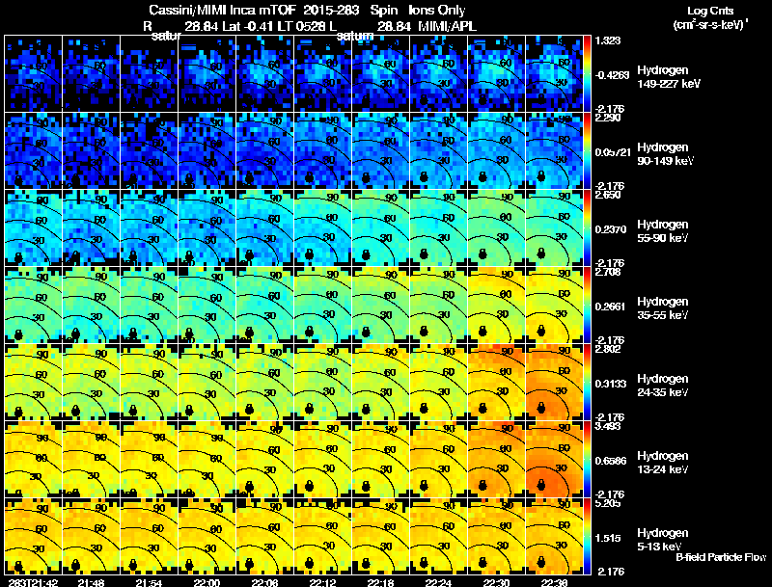The image size is (772, 587).
Task: Select the 149-227 keV panel at 283T21:42
Action: pos(33,74)
